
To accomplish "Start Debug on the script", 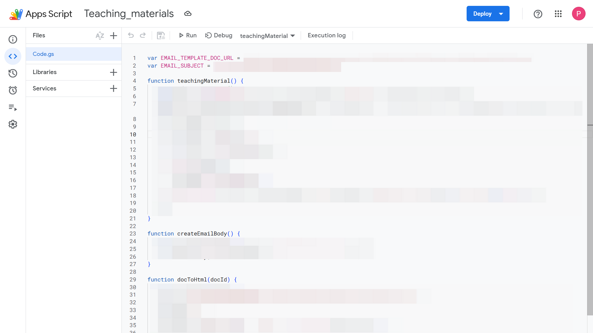I will pos(219,35).
